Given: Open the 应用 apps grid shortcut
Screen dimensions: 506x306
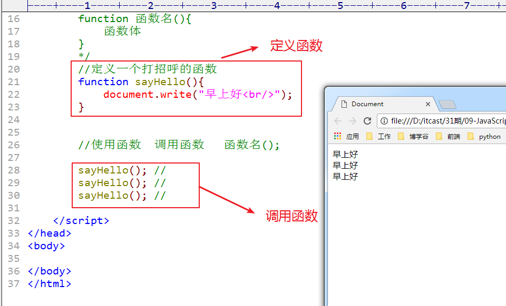Looking at the screenshot, I should coord(346,136).
